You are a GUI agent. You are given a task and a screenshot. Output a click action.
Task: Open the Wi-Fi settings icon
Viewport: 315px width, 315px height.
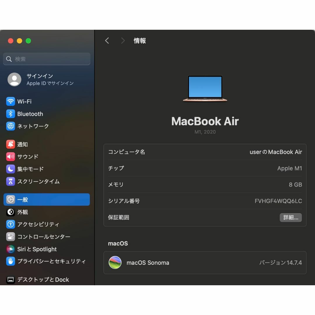(x=10, y=101)
